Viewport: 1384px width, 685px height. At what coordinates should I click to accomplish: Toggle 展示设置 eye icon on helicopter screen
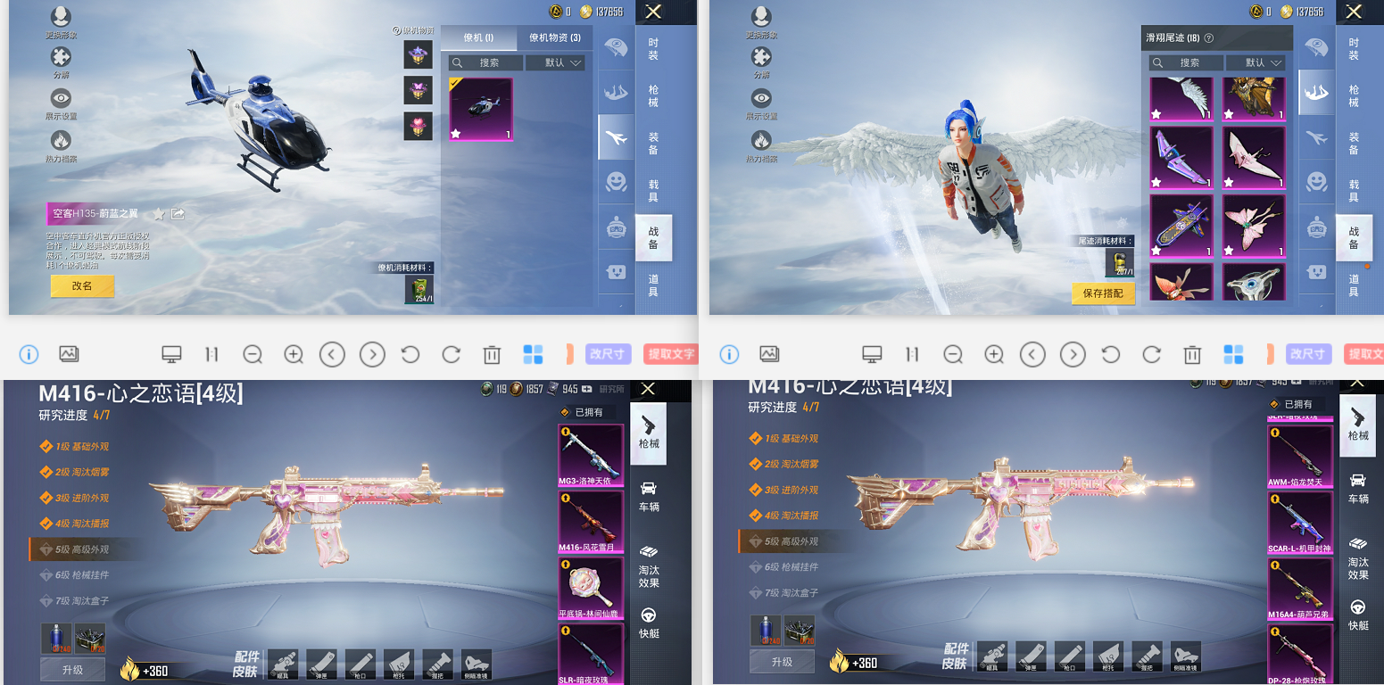(61, 98)
